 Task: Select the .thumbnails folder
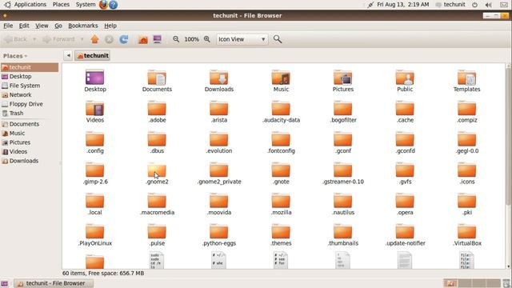[343, 235]
